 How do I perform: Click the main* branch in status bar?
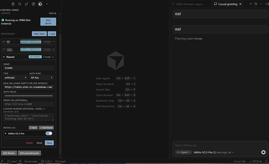[x=12, y=161]
